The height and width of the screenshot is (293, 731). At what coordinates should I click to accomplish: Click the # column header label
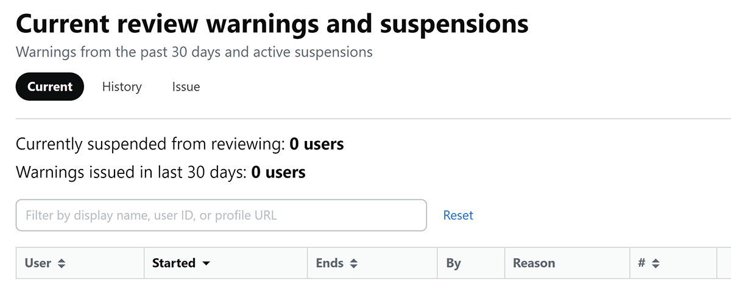(x=641, y=263)
